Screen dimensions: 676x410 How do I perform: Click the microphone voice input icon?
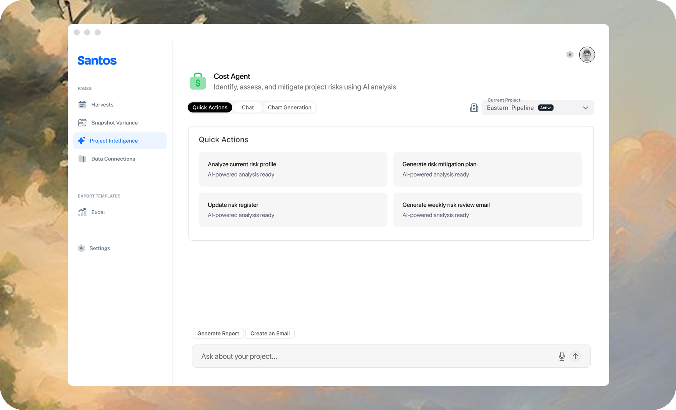[561, 356]
